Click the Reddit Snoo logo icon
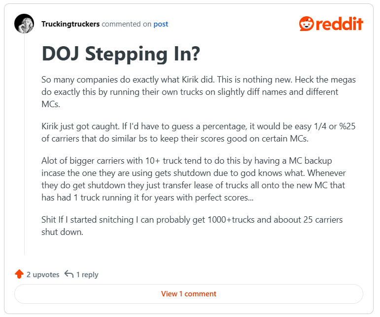The image size is (380, 317). (306, 24)
